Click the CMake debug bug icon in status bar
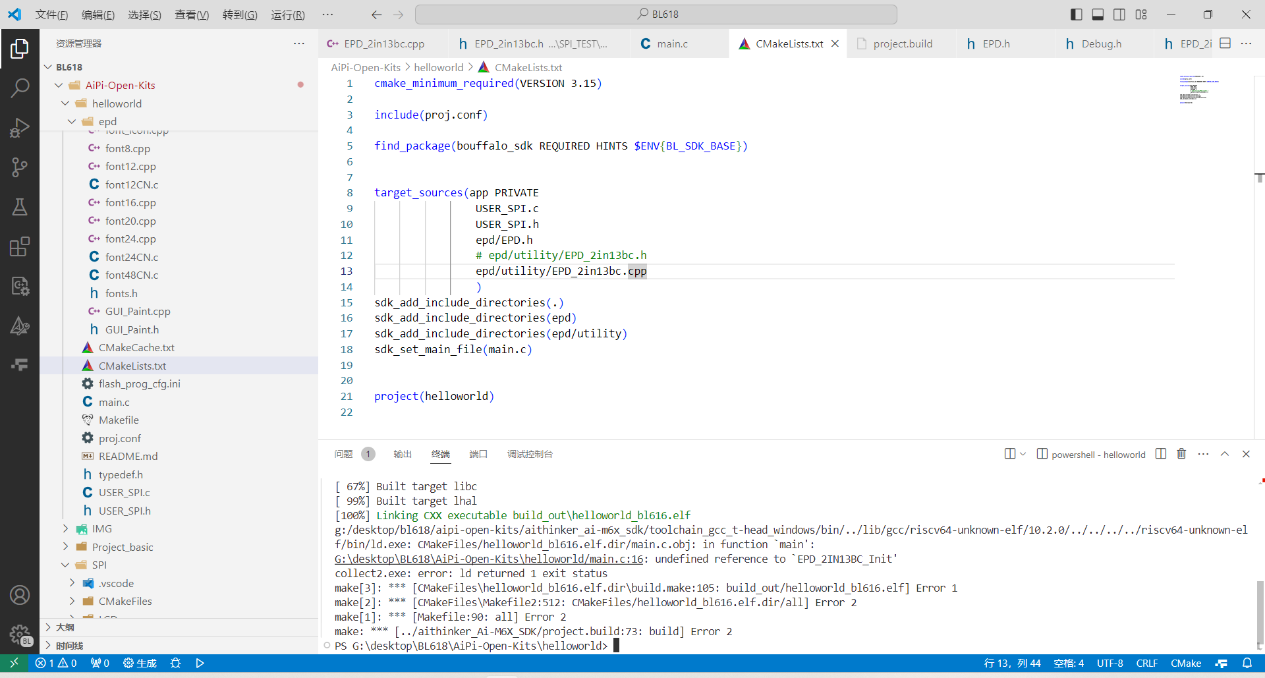Viewport: 1265px width, 678px height. click(x=175, y=663)
